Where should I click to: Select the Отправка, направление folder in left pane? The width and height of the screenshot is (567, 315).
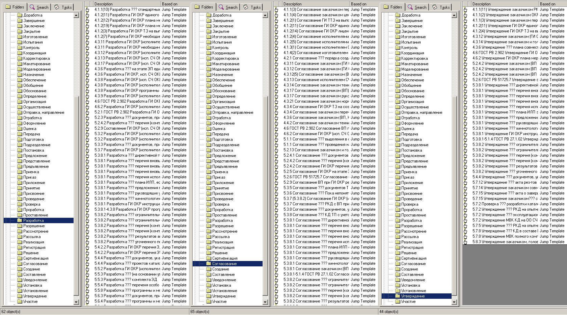click(x=44, y=112)
